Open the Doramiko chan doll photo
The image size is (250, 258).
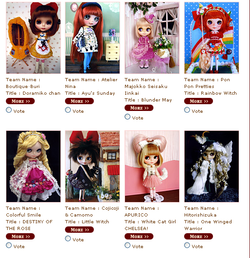pos(33,38)
